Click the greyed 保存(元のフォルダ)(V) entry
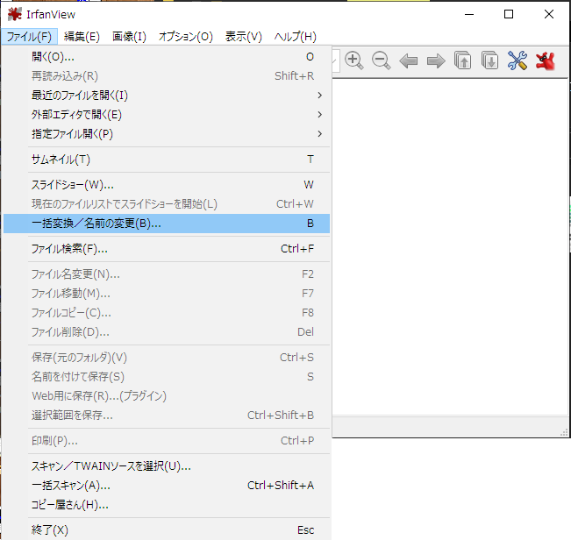571x540 pixels. tap(167, 358)
